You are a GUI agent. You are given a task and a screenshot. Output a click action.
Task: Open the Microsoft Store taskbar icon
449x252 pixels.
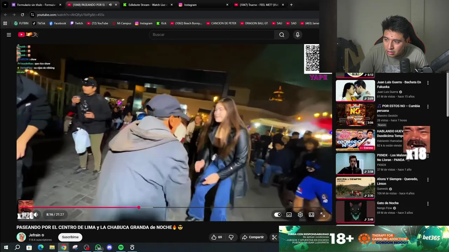[x=29, y=247]
